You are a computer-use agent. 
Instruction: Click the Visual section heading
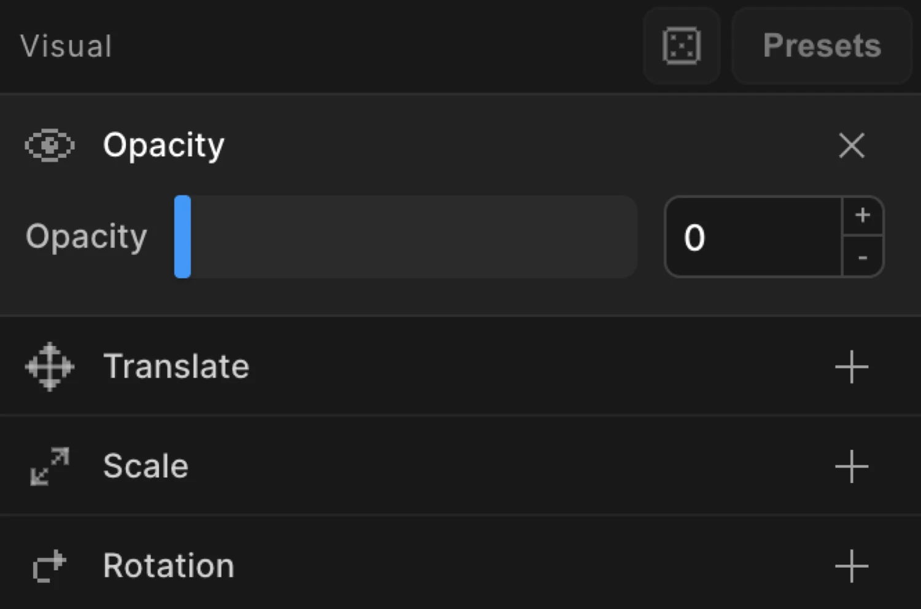coord(66,46)
